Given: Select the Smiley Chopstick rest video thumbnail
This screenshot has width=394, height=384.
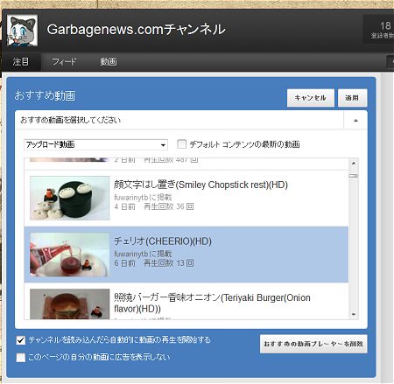Looking at the screenshot, I should [x=70, y=198].
